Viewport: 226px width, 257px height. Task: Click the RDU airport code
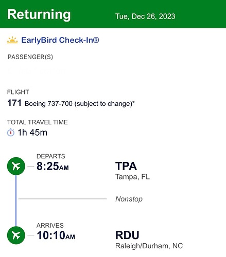click(x=127, y=235)
